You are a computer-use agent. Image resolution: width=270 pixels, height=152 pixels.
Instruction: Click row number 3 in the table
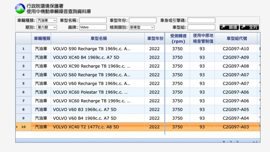pyautogui.click(x=23, y=66)
